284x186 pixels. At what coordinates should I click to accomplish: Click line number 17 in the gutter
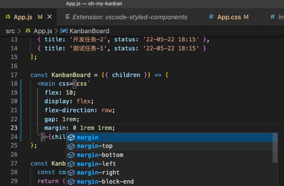tap(14, 75)
